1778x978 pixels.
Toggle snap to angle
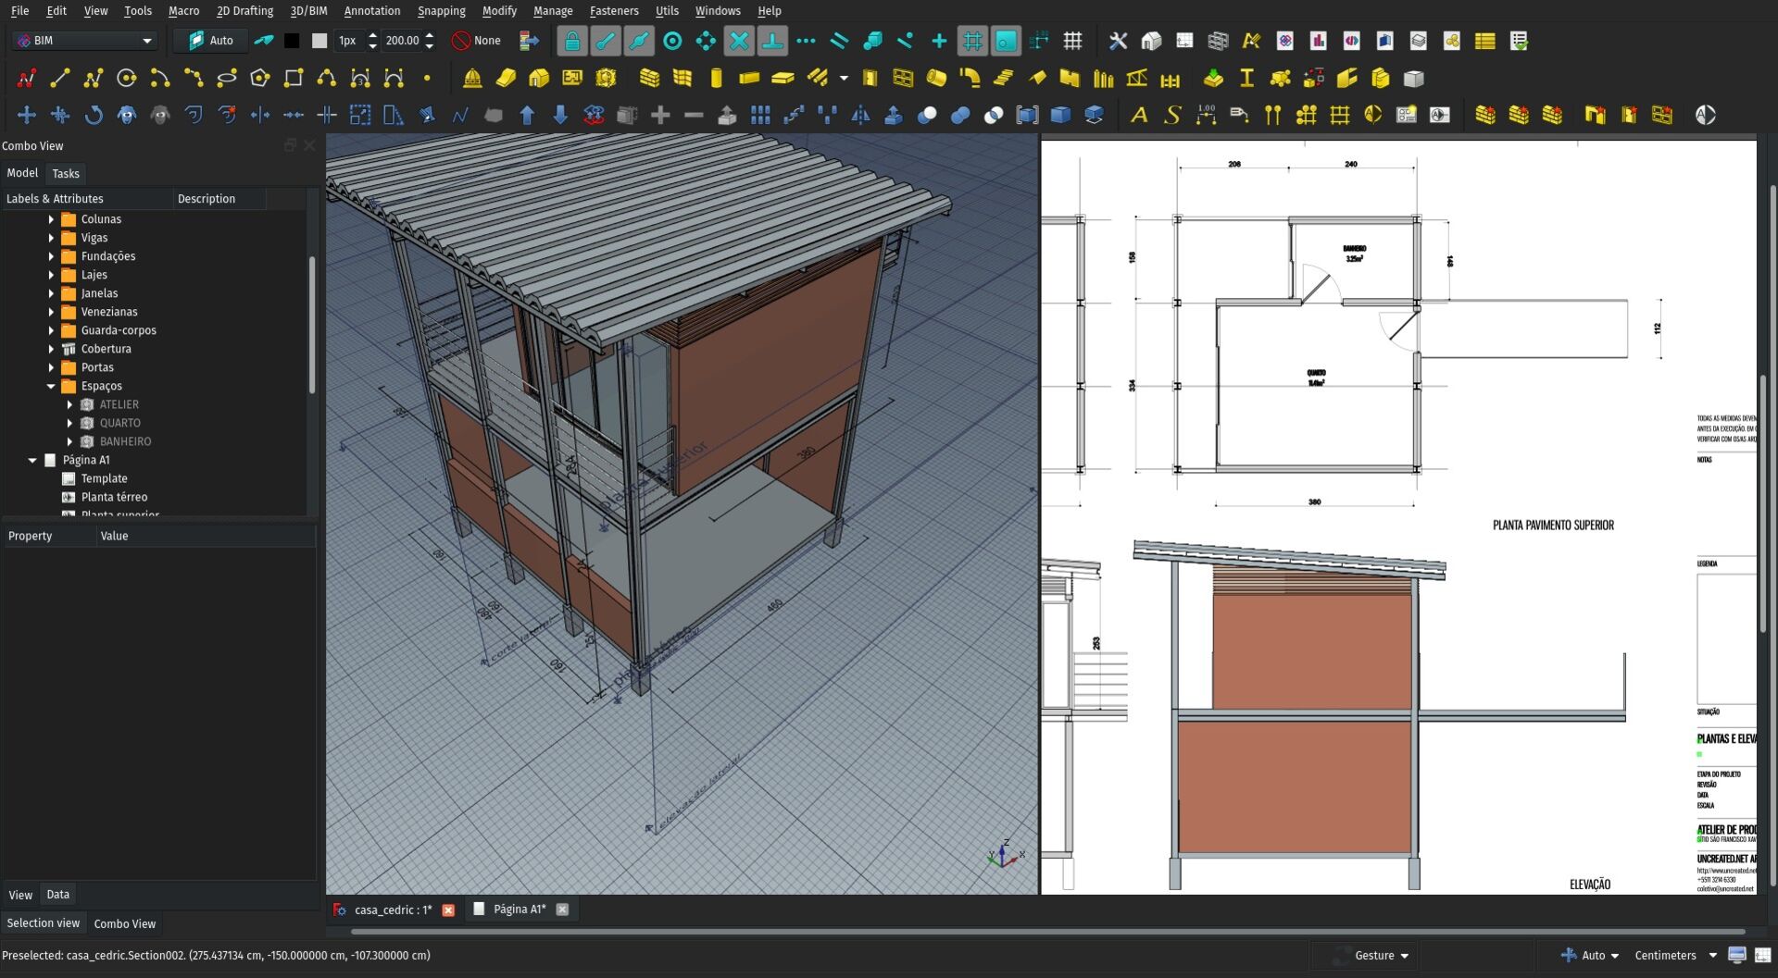click(706, 41)
